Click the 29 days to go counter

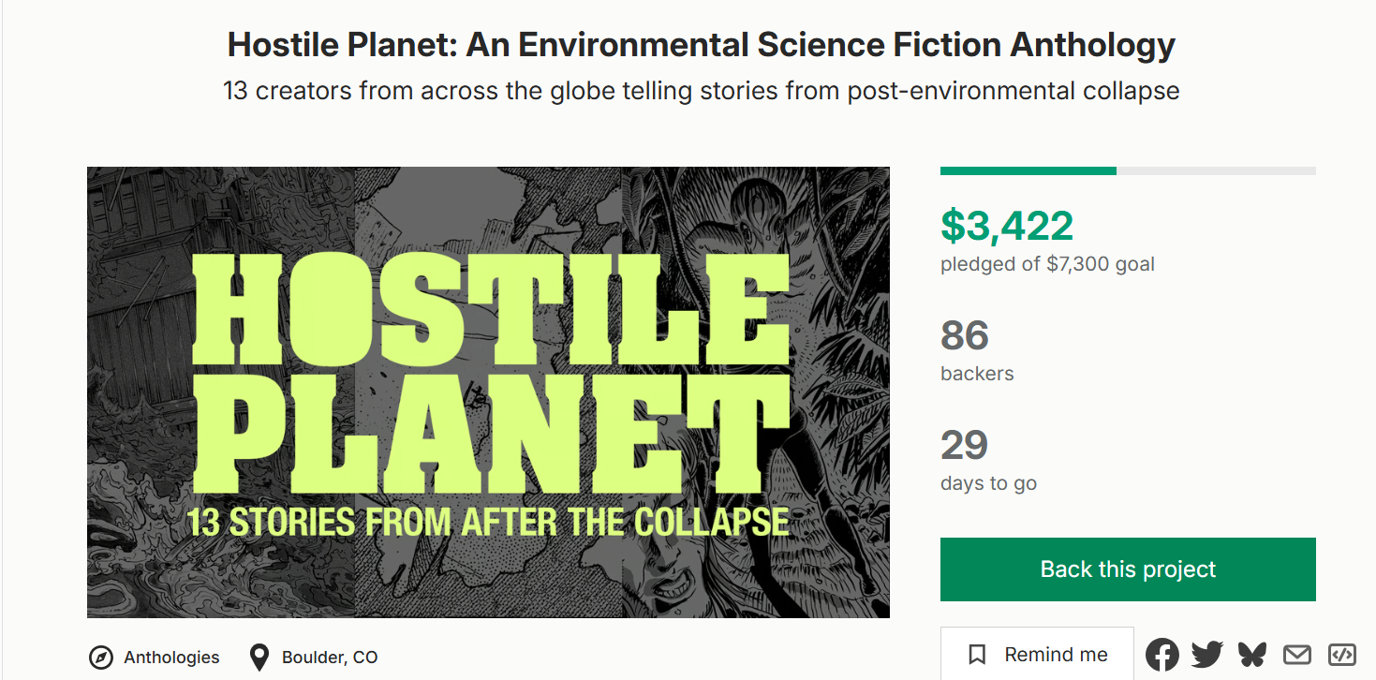965,446
